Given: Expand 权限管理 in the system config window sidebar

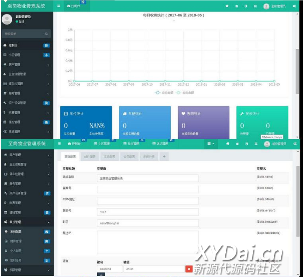Looking at the screenshot, I should [27, 270].
